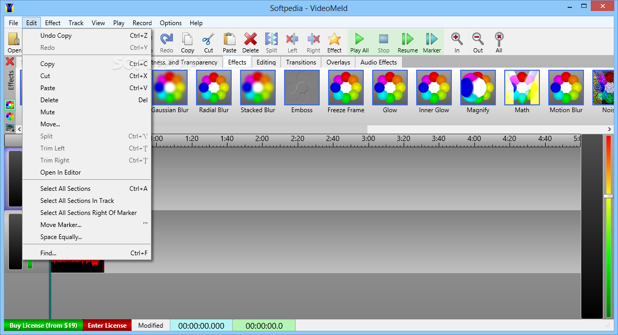Click right arrow of effects scrollbar
The image size is (618, 335).
pos(609,129)
